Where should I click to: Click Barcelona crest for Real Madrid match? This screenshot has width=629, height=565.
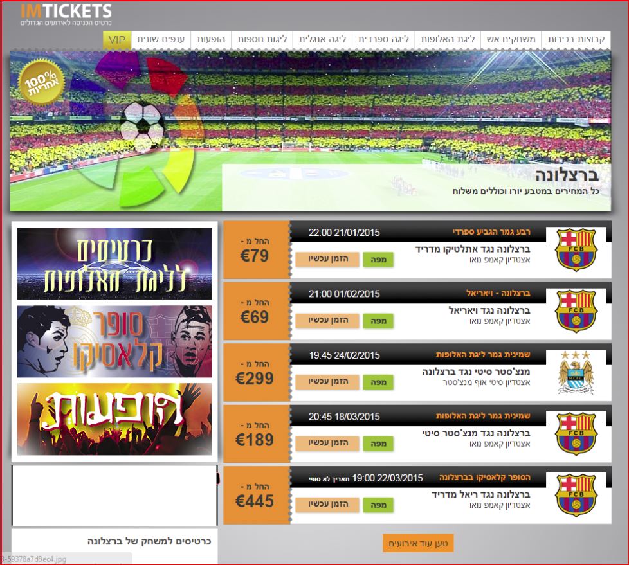click(576, 495)
